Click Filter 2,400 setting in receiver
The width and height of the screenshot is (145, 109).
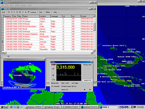pyautogui.click(x=65, y=83)
